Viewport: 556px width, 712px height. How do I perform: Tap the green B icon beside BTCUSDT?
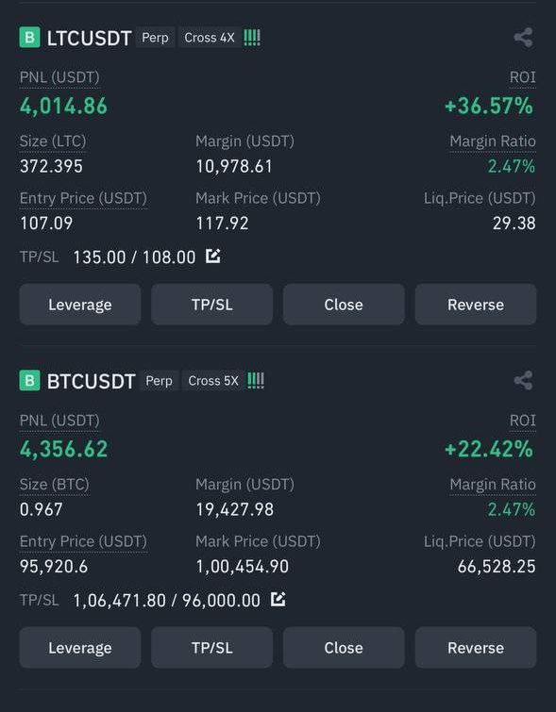(29, 381)
